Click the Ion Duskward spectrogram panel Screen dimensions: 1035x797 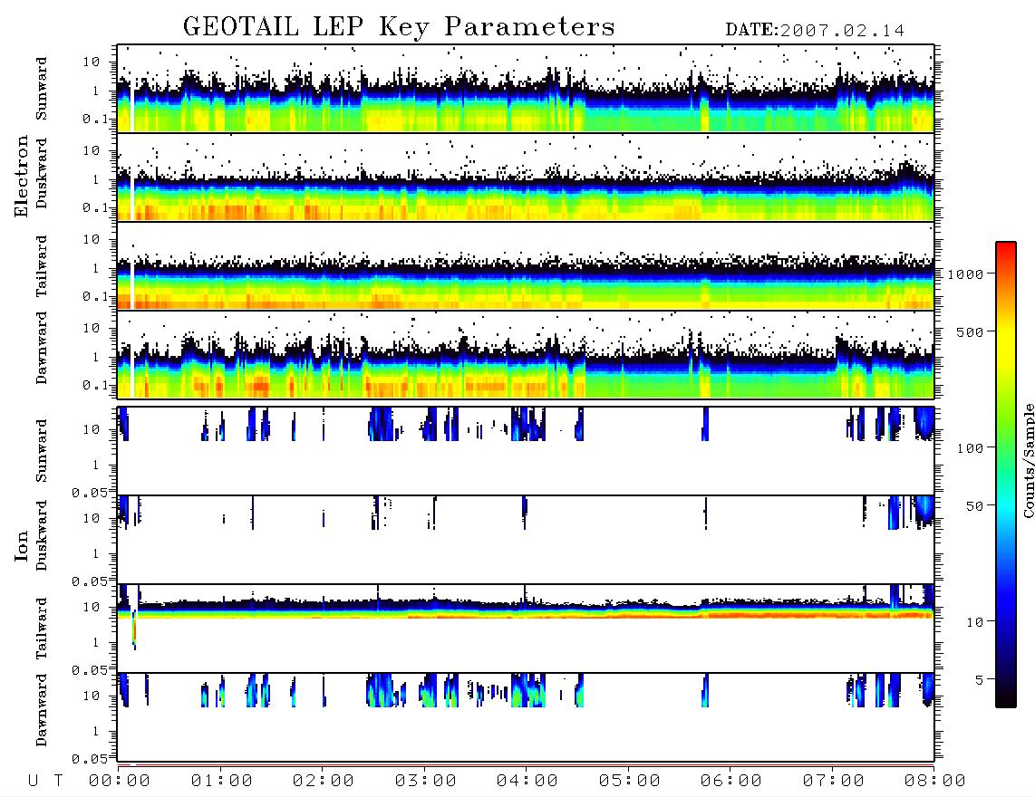point(526,540)
